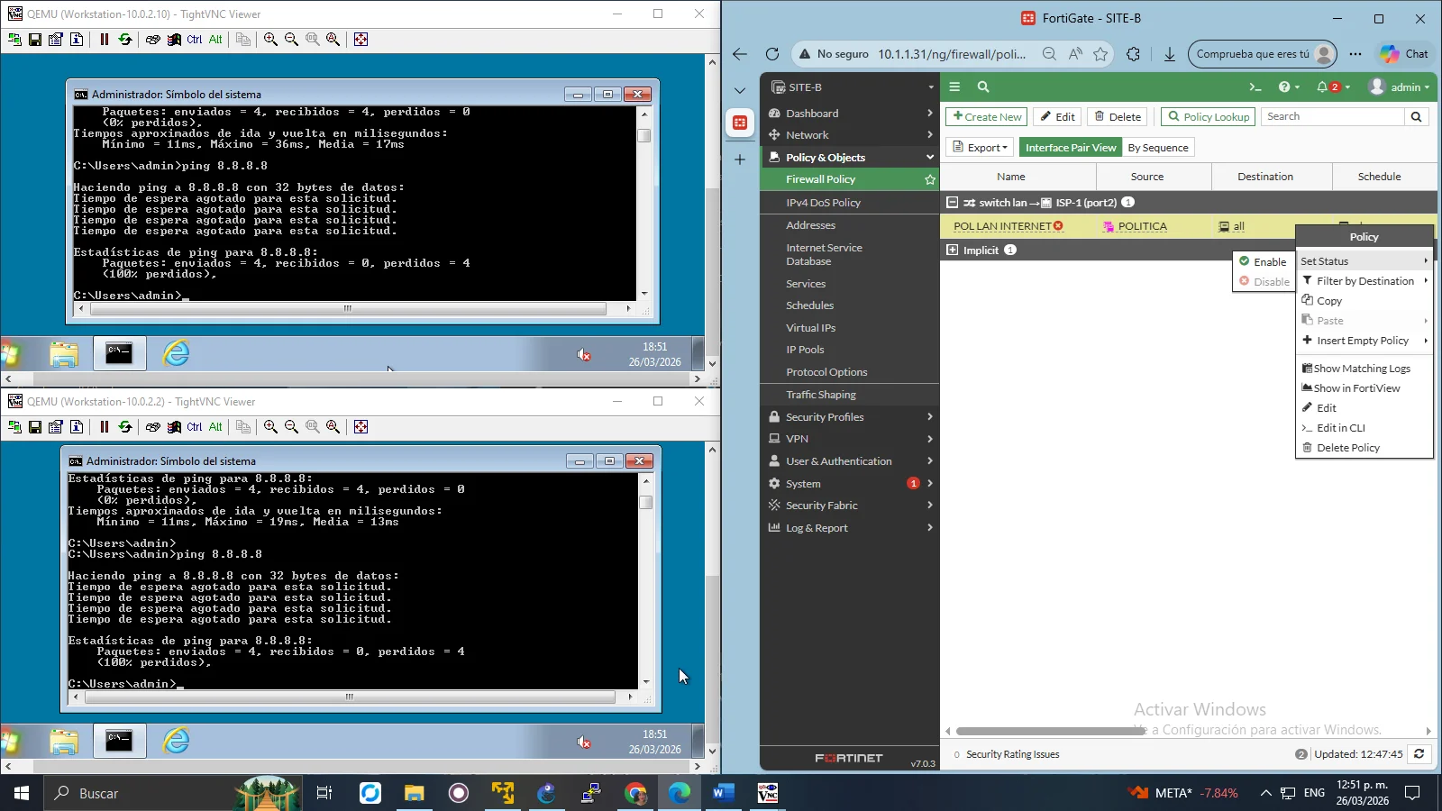Click the FortiGate header search magnifier
This screenshot has width=1442, height=811.
pos(983,87)
